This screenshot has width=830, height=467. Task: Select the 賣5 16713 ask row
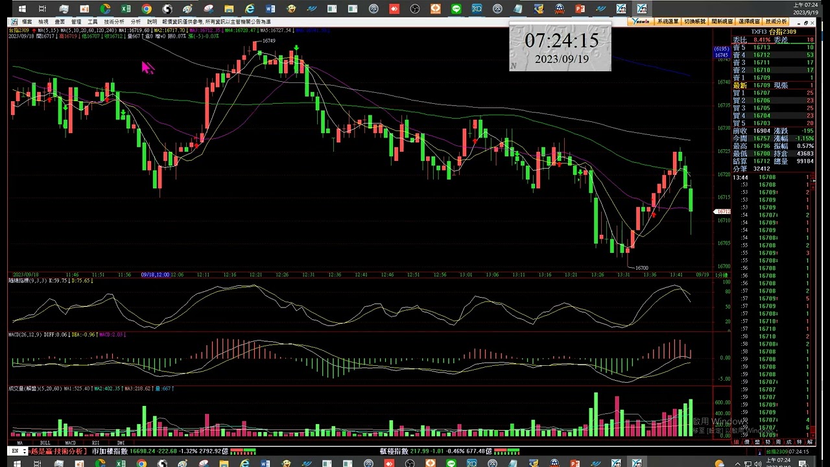pos(773,47)
